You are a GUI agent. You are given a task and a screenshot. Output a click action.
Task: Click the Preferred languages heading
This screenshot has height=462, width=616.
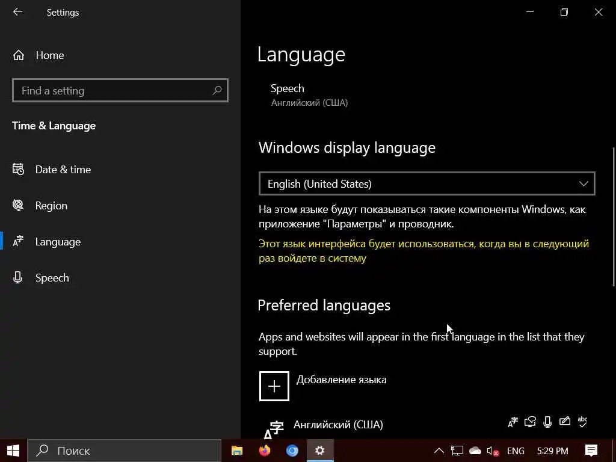pos(324,306)
